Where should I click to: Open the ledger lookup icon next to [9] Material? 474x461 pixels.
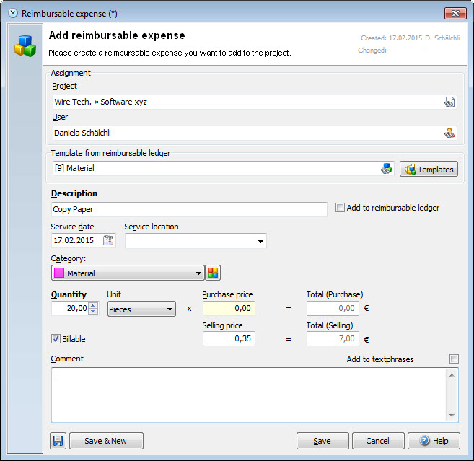pyautogui.click(x=386, y=168)
